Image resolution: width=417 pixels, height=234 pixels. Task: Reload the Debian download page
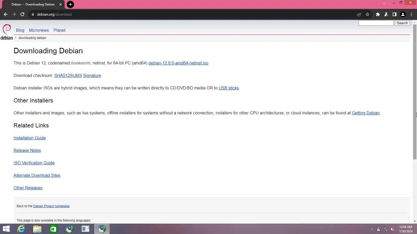(x=22, y=14)
